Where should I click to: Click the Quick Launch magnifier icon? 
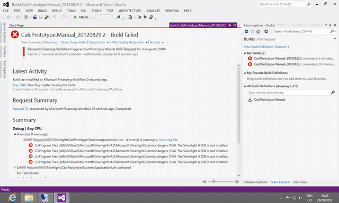tap(309, 4)
